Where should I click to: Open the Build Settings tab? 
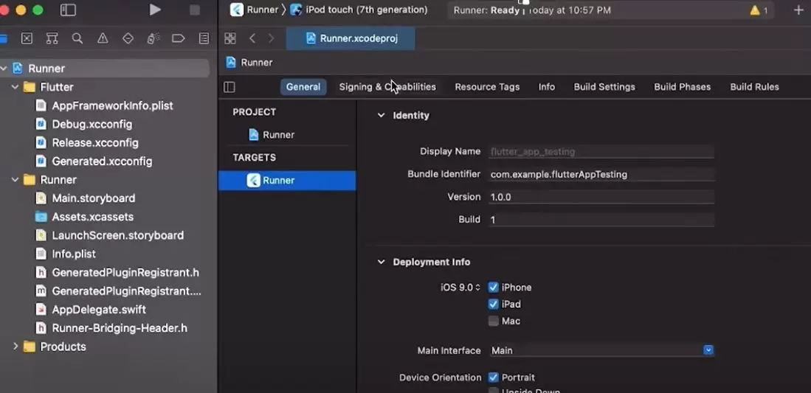click(x=604, y=87)
